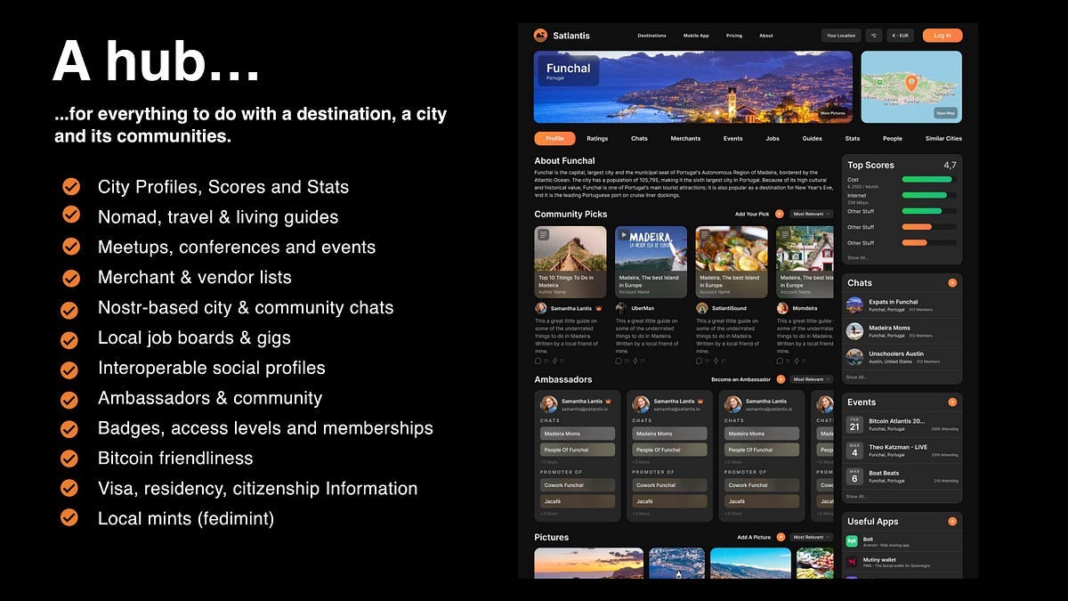Open the Similar Cities tab
Image resolution: width=1068 pixels, height=601 pixels.
tap(943, 139)
